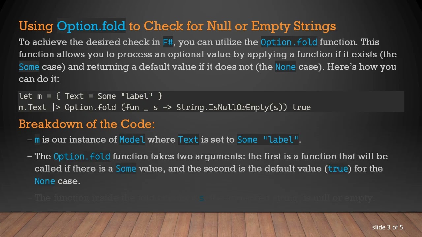Image resolution: width=422 pixels, height=237 pixels.
Task: Click the "let m = { Text = Some "label" }" code line
Action: [x=90, y=96]
